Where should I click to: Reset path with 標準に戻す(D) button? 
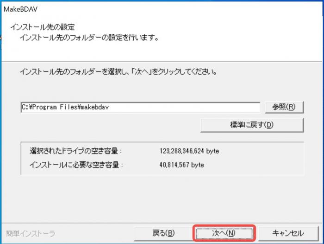[x=252, y=125]
